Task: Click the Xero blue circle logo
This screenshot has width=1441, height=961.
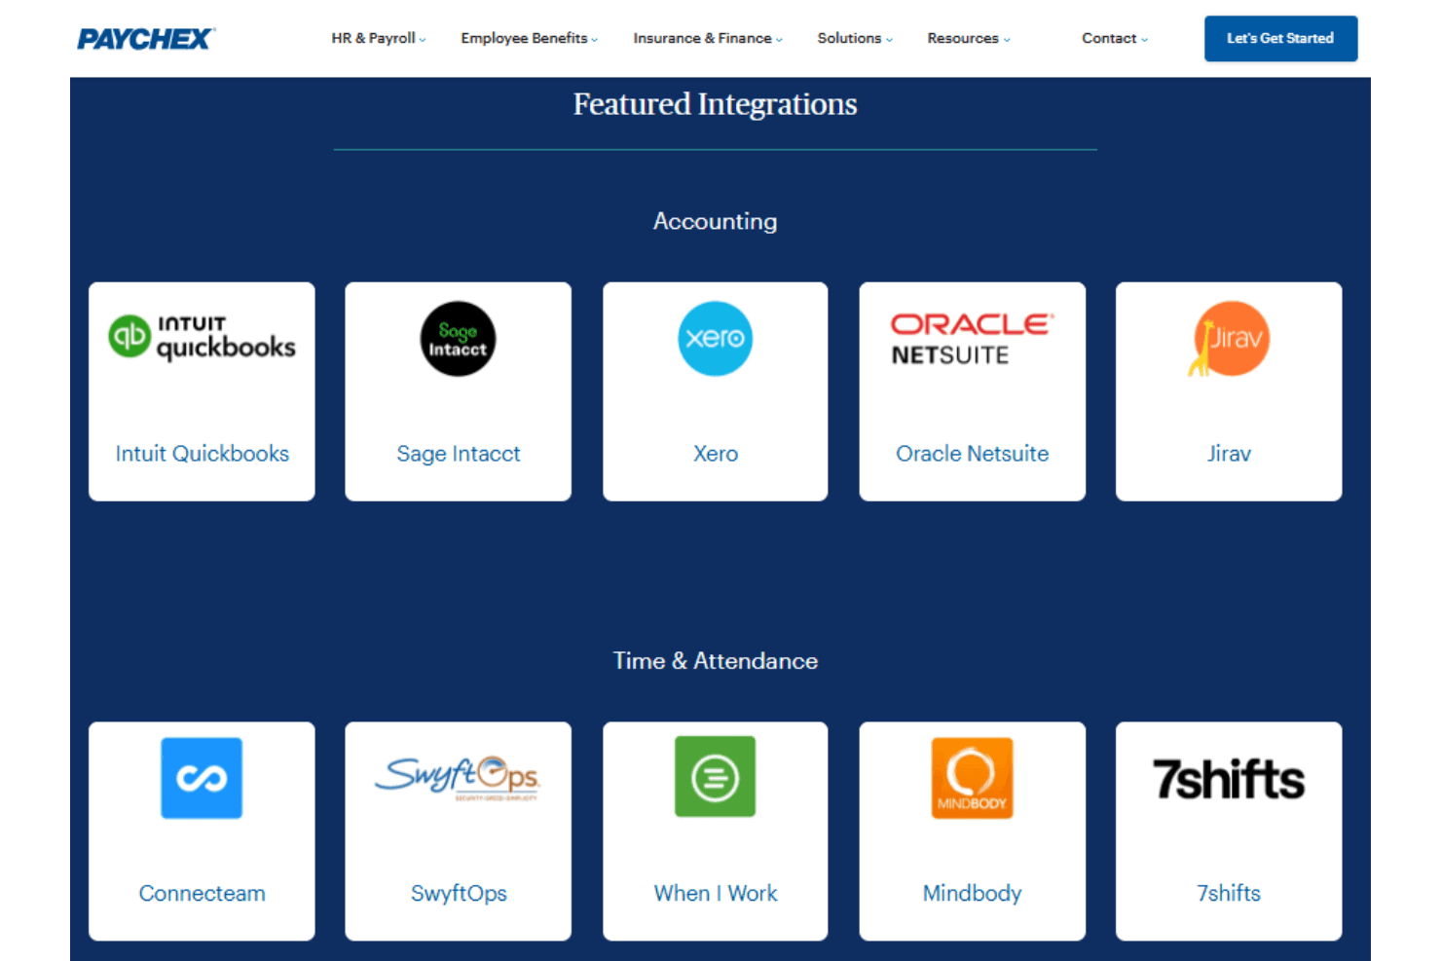Action: click(716, 339)
